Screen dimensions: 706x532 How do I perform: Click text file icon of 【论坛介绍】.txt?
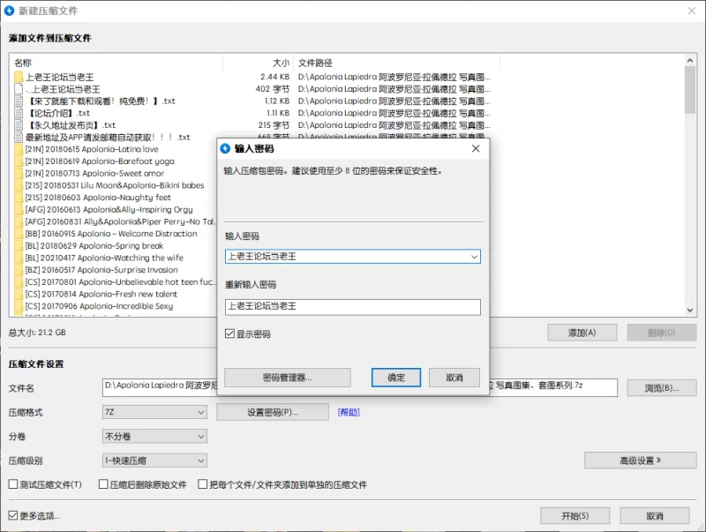click(19, 113)
